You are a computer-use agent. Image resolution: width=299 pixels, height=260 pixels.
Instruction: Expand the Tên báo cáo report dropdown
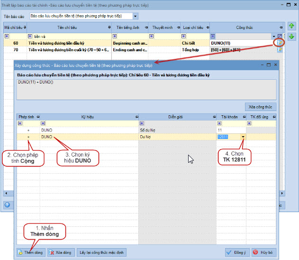pos(135,16)
